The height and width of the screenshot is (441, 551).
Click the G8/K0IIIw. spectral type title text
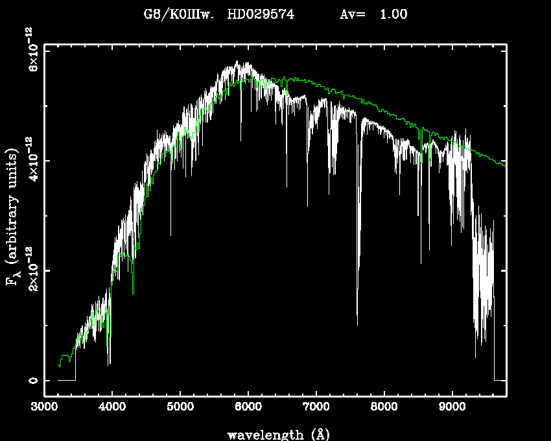pyautogui.click(x=179, y=14)
